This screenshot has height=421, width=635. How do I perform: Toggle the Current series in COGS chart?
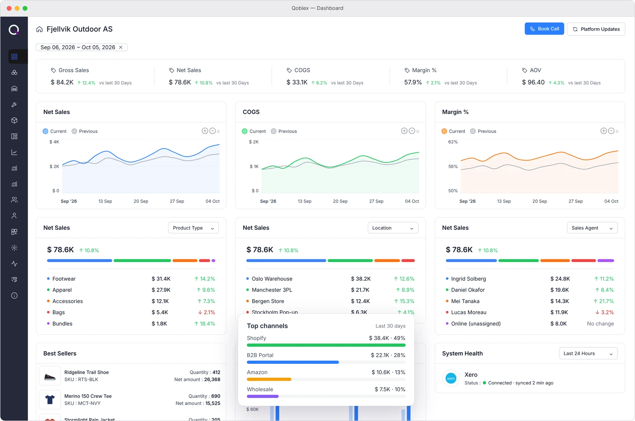pos(254,131)
